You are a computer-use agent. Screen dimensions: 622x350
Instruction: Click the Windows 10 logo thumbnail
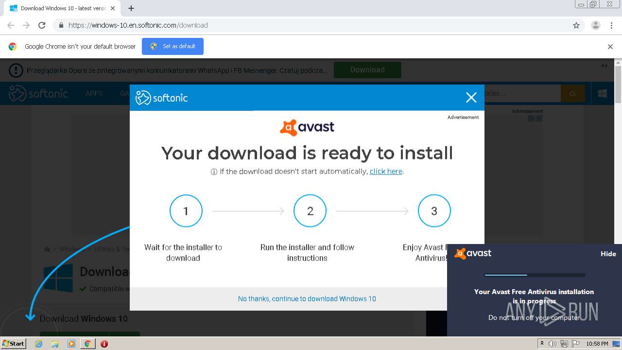pyautogui.click(x=58, y=278)
